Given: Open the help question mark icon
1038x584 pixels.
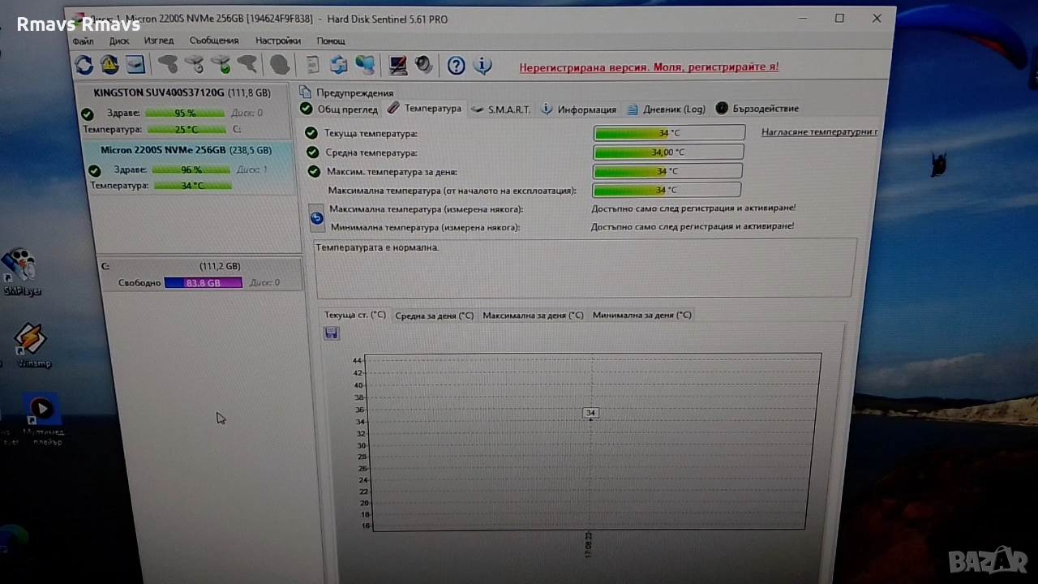Looking at the screenshot, I should tap(456, 67).
